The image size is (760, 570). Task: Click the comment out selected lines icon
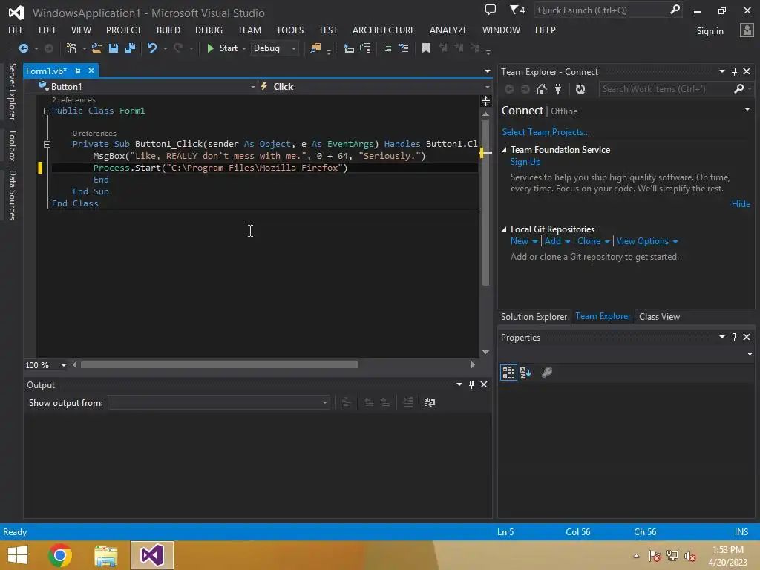coord(387,48)
